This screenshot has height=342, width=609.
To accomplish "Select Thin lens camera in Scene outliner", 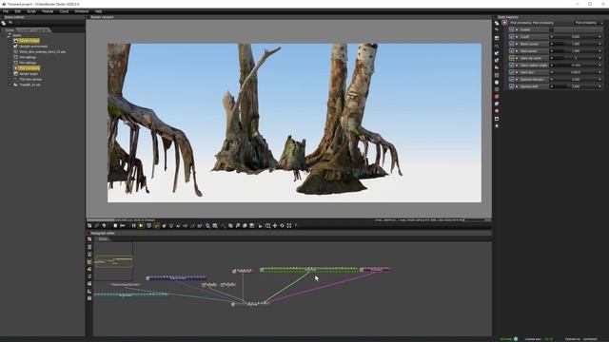I will pos(30,79).
